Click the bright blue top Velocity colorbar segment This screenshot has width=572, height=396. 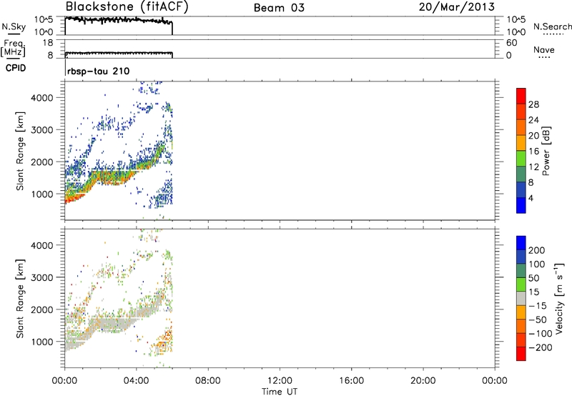point(521,243)
